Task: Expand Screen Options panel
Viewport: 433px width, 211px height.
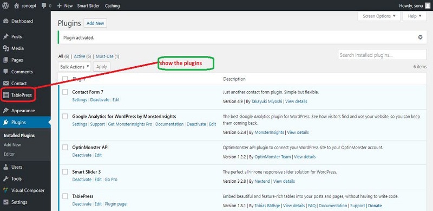Action: click(379, 16)
